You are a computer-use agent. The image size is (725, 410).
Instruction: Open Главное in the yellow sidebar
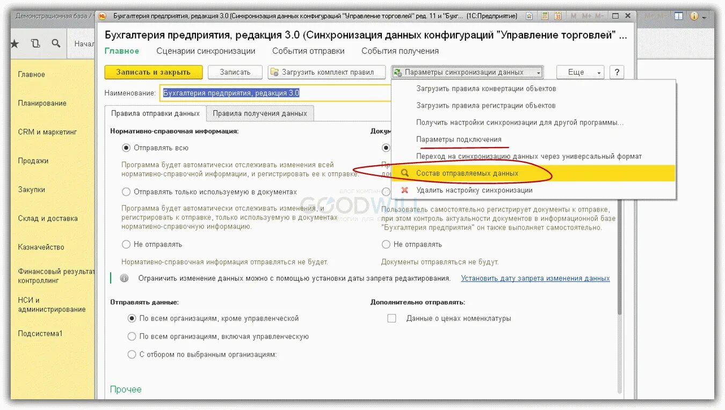[32, 75]
